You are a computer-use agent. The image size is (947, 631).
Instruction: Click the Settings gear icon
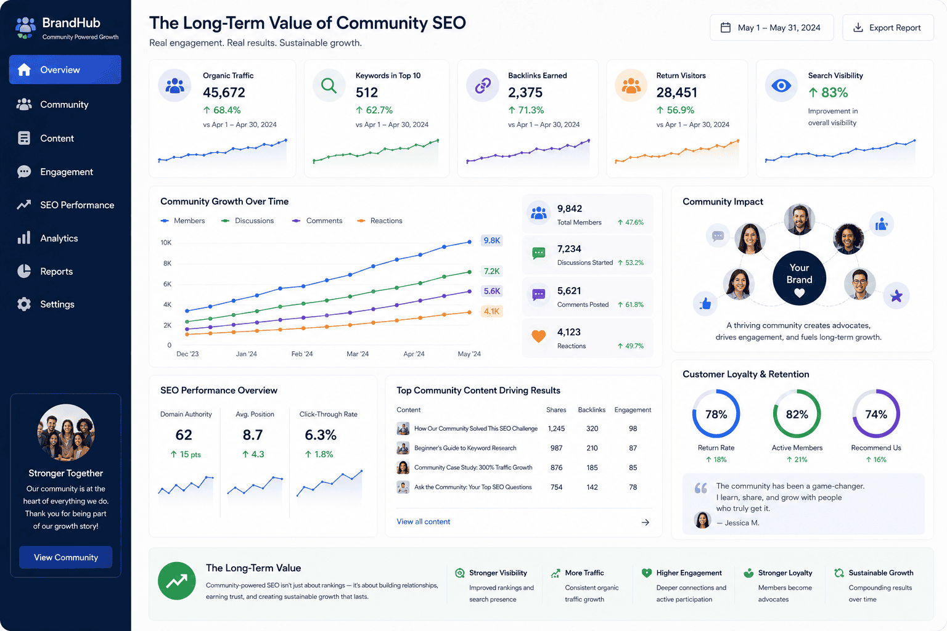coord(24,304)
